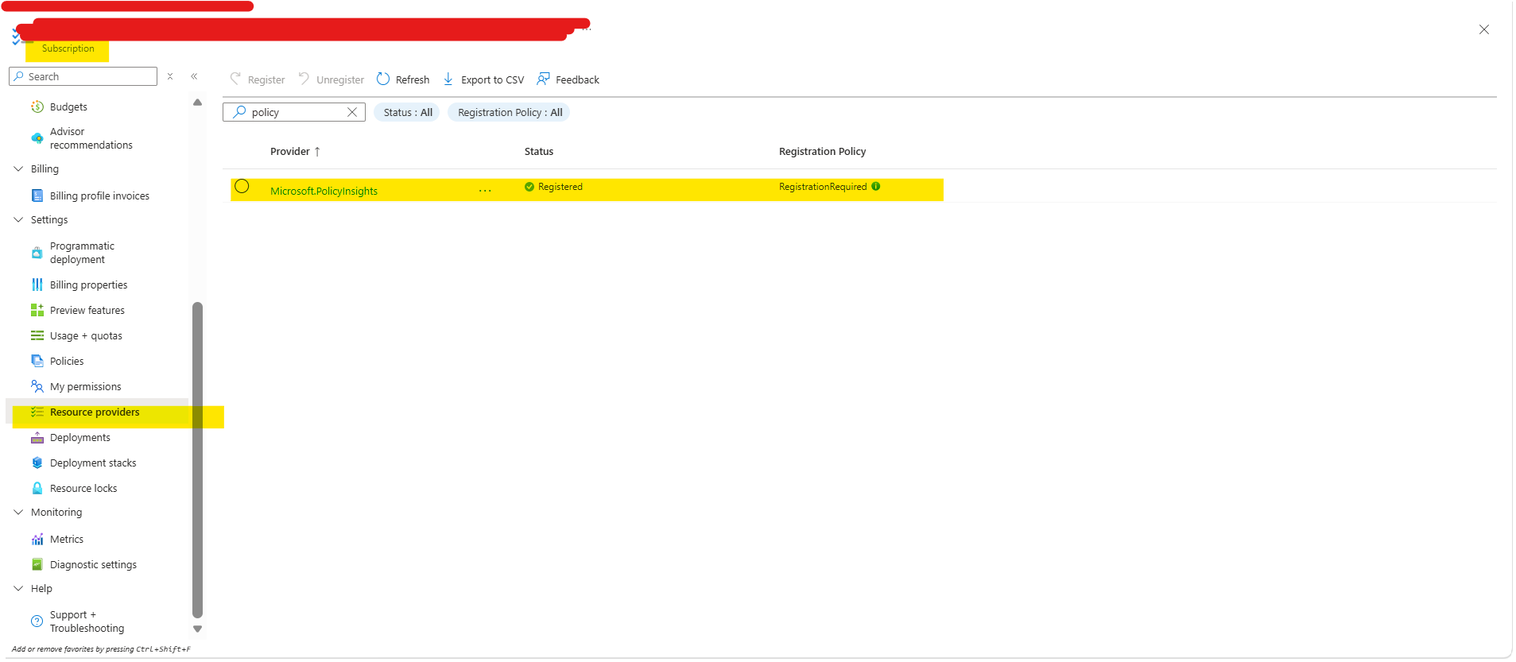Screen dimensions: 1516x662
Task: Click the Status column header
Action: (539, 151)
